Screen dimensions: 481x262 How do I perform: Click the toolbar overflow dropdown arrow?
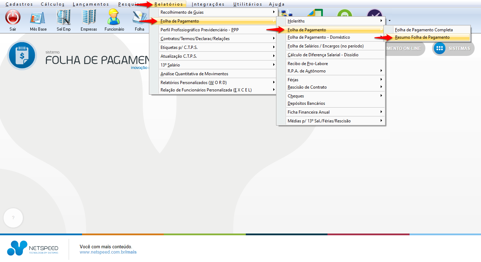[389, 21]
